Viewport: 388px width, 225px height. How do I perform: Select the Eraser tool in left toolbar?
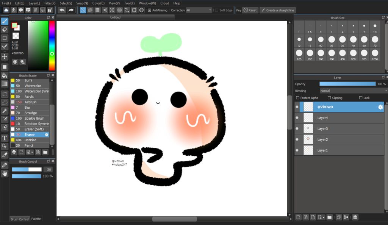click(x=5, y=30)
